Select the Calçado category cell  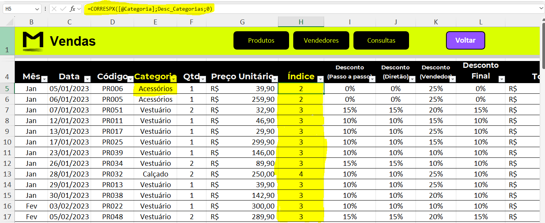(x=155, y=174)
